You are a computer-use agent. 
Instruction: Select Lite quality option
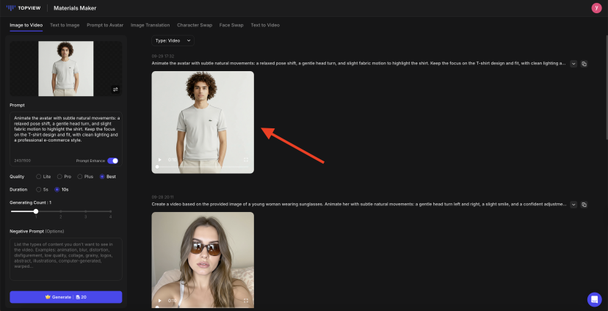(x=38, y=177)
